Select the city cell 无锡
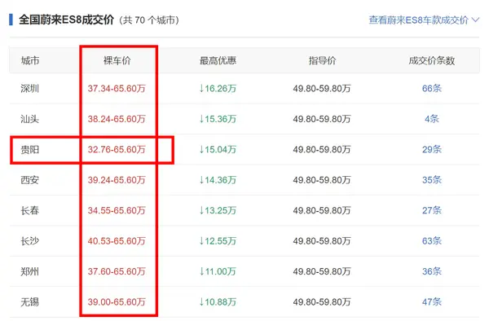This screenshot has height=321, width=489. tap(29, 302)
